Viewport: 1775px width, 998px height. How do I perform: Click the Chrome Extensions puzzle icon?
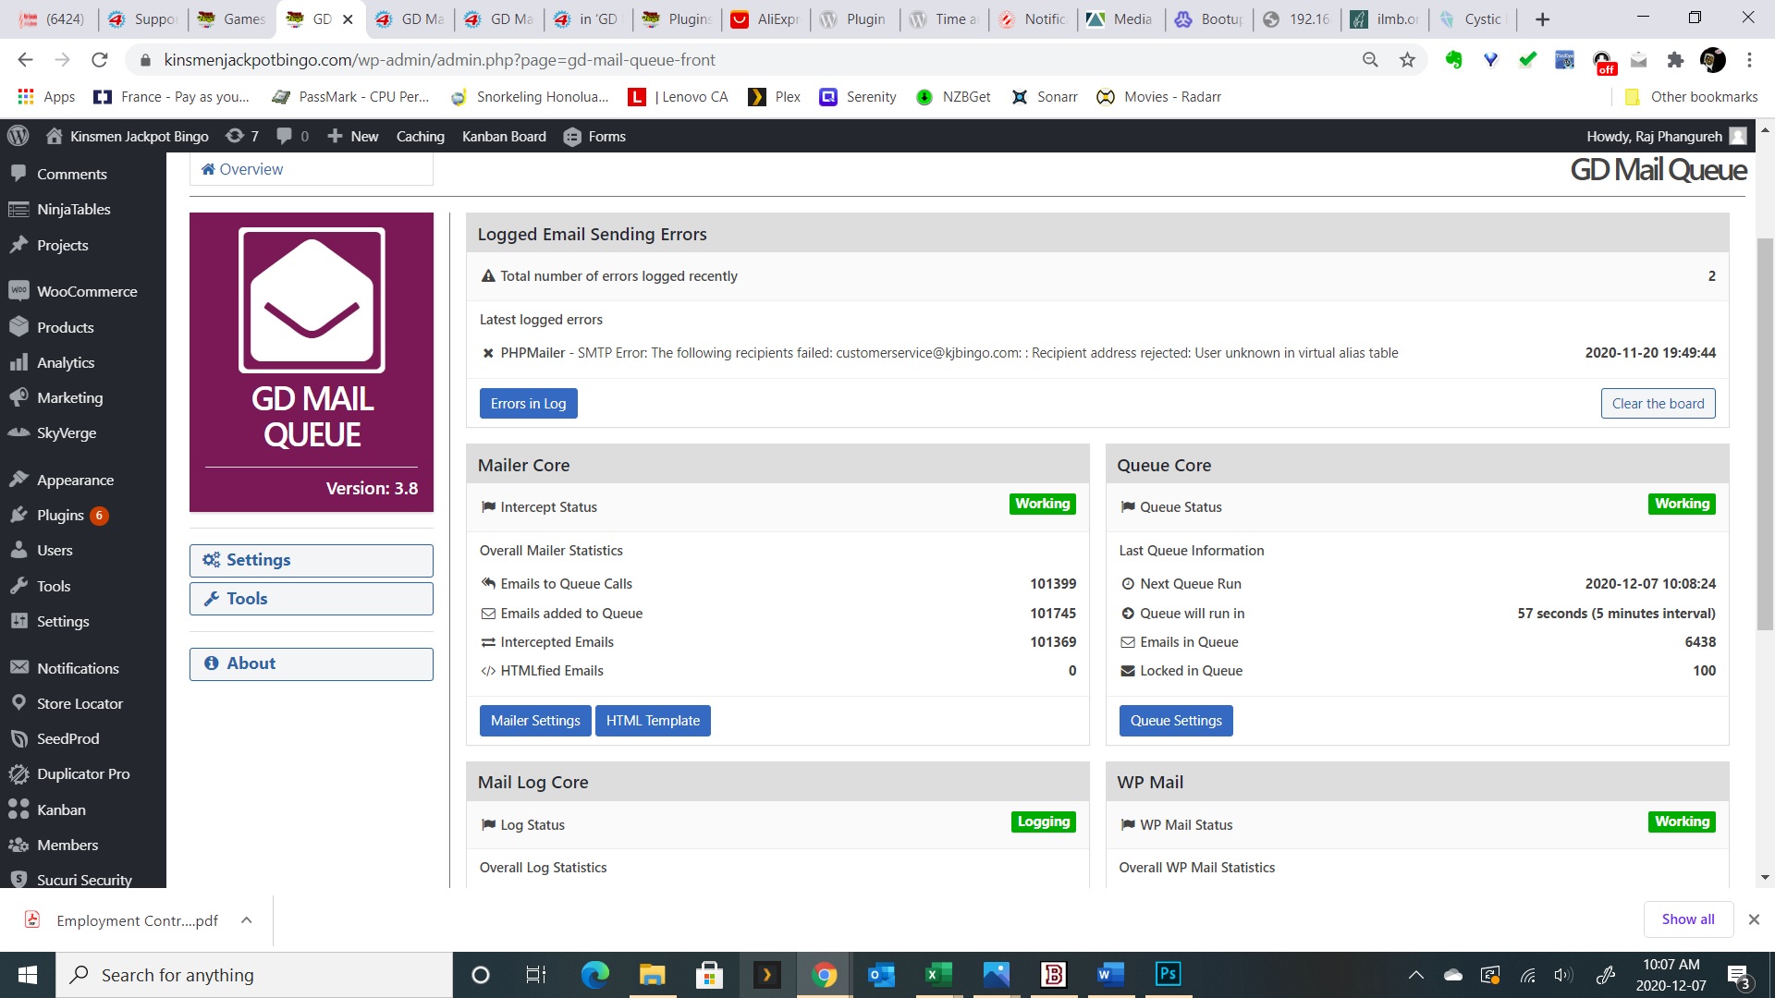1675,60
